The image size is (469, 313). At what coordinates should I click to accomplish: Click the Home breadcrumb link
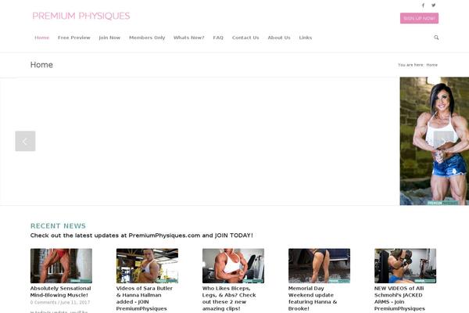tap(431, 65)
